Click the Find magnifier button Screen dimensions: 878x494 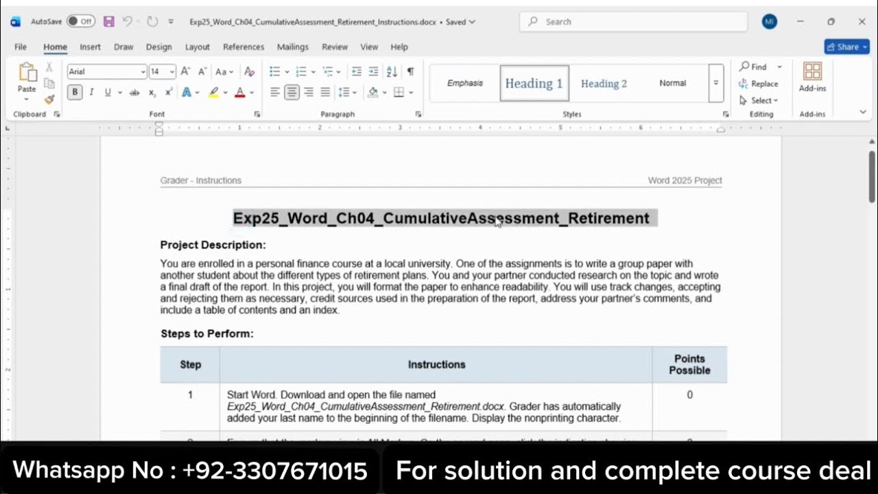point(753,67)
